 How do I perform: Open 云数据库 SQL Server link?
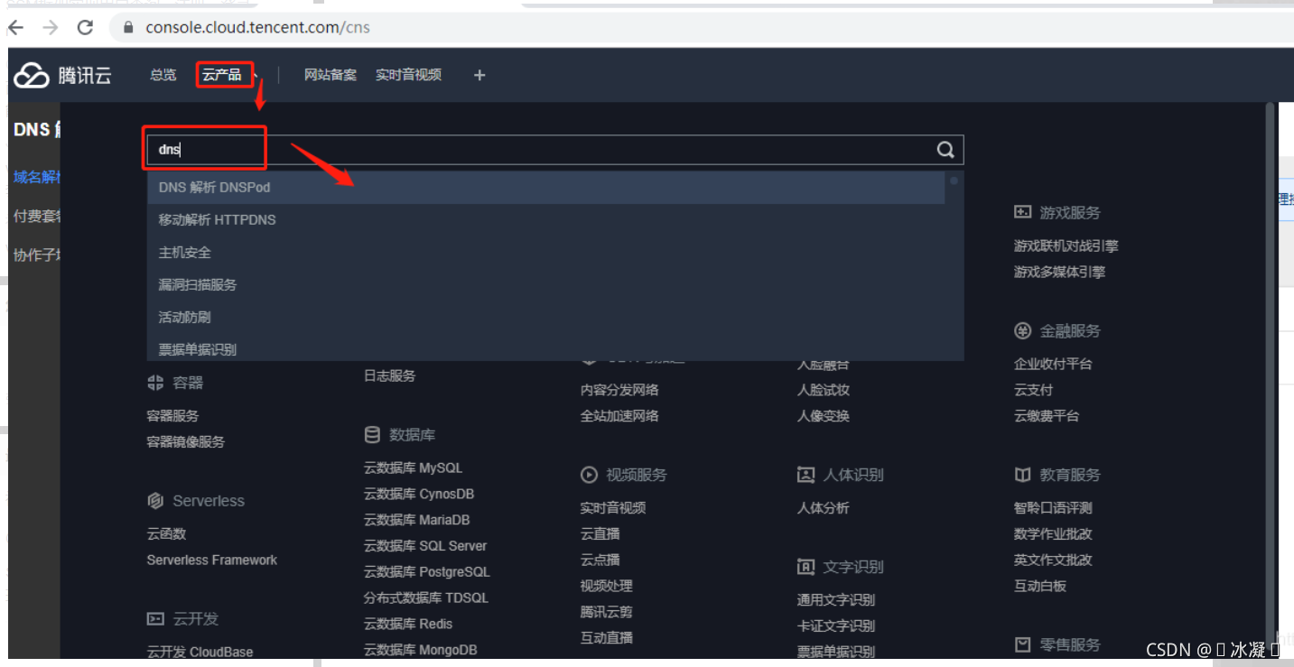coord(425,547)
